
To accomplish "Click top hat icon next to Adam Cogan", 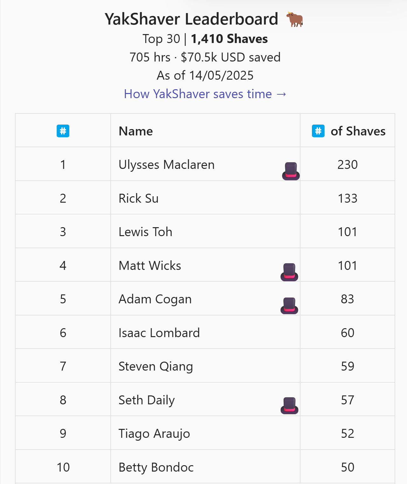I will [x=289, y=306].
